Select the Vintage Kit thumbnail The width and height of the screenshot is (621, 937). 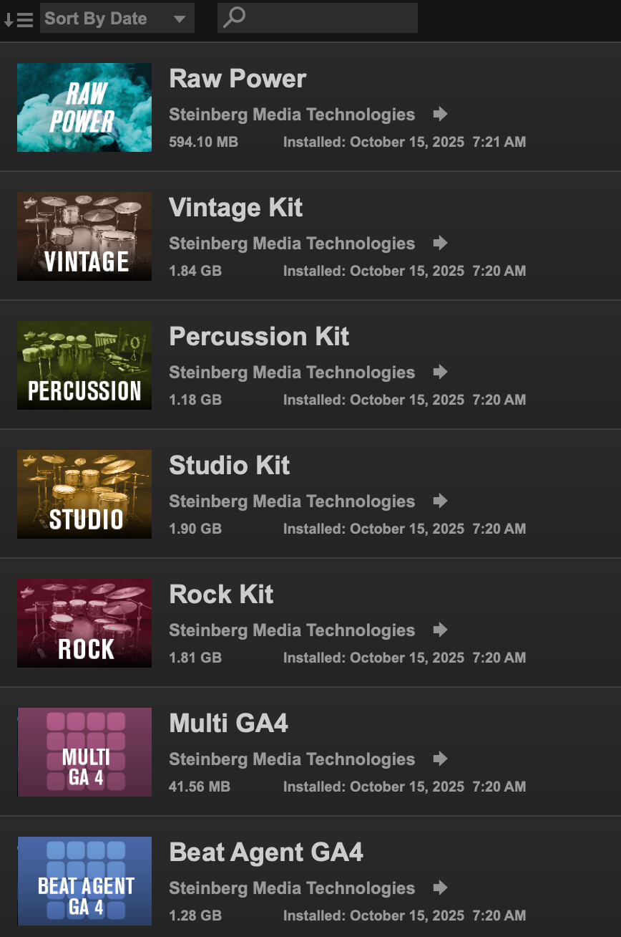[84, 236]
